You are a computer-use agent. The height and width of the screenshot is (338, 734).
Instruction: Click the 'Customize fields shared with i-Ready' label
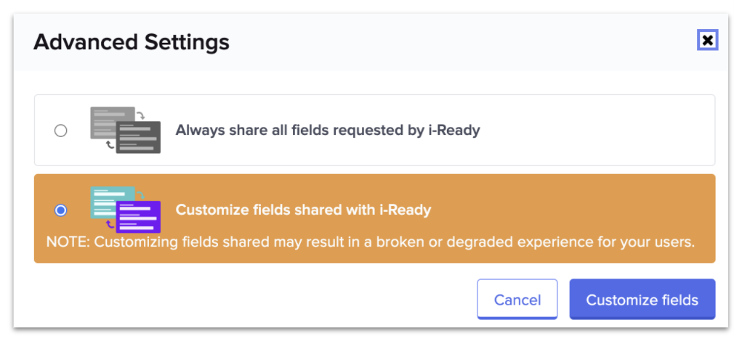[303, 210]
